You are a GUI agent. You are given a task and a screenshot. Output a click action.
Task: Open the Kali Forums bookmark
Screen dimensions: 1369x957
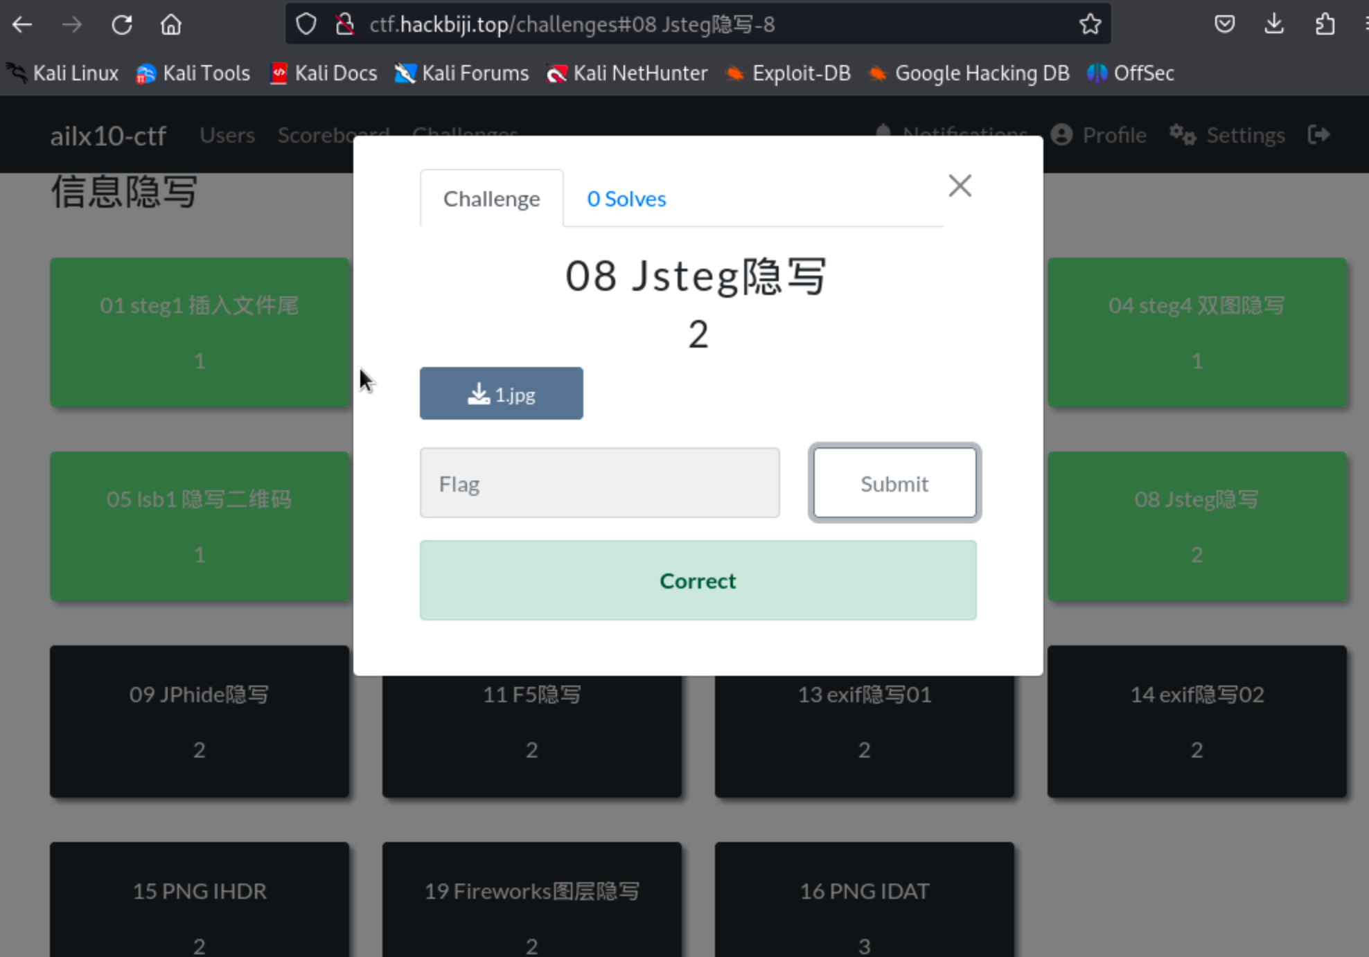461,73
